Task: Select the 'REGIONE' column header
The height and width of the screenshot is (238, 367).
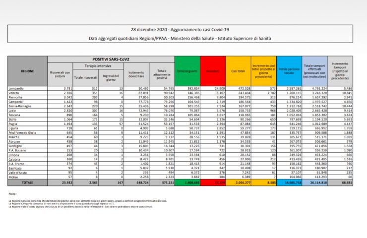Action: 27,71
